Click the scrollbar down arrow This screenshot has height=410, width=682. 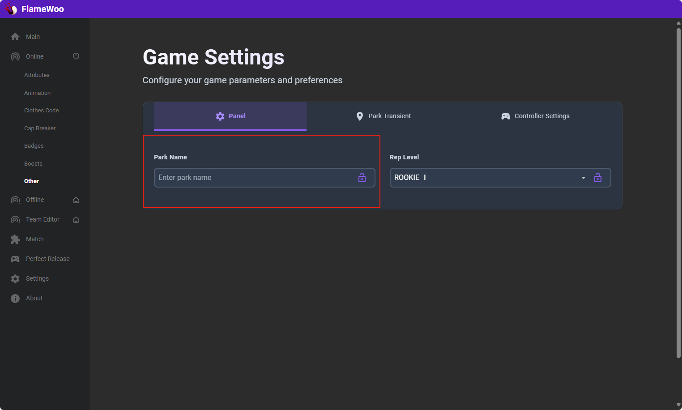(678, 405)
